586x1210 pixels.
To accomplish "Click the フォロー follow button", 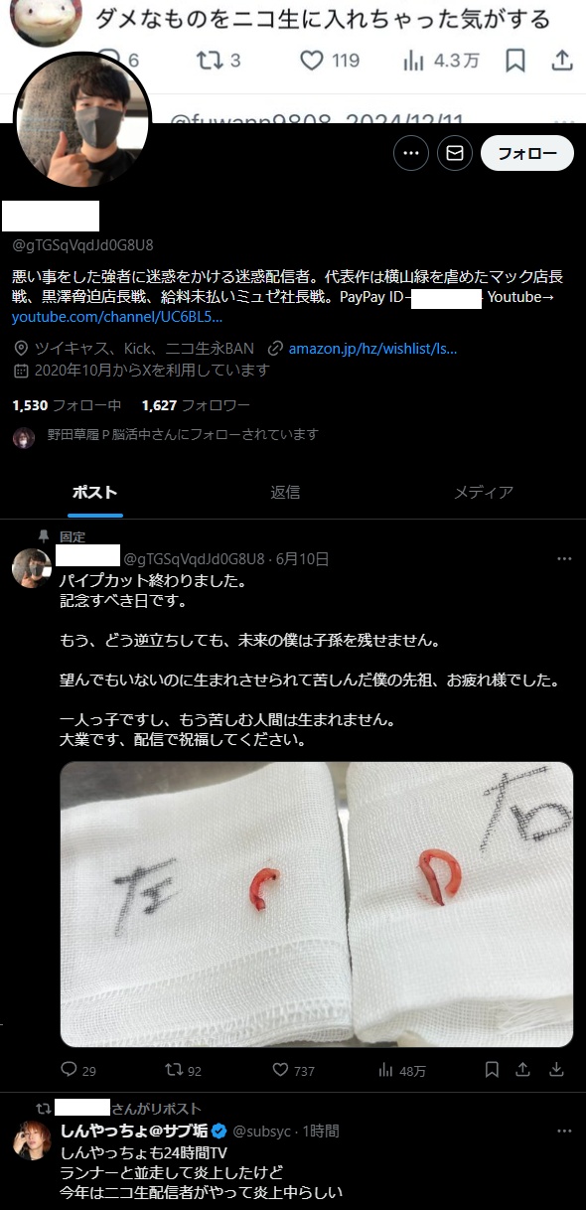I will [x=527, y=153].
